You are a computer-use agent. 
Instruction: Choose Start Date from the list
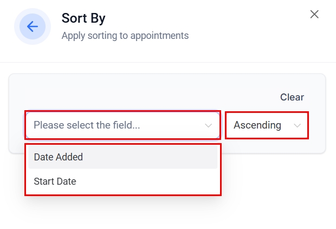click(55, 181)
